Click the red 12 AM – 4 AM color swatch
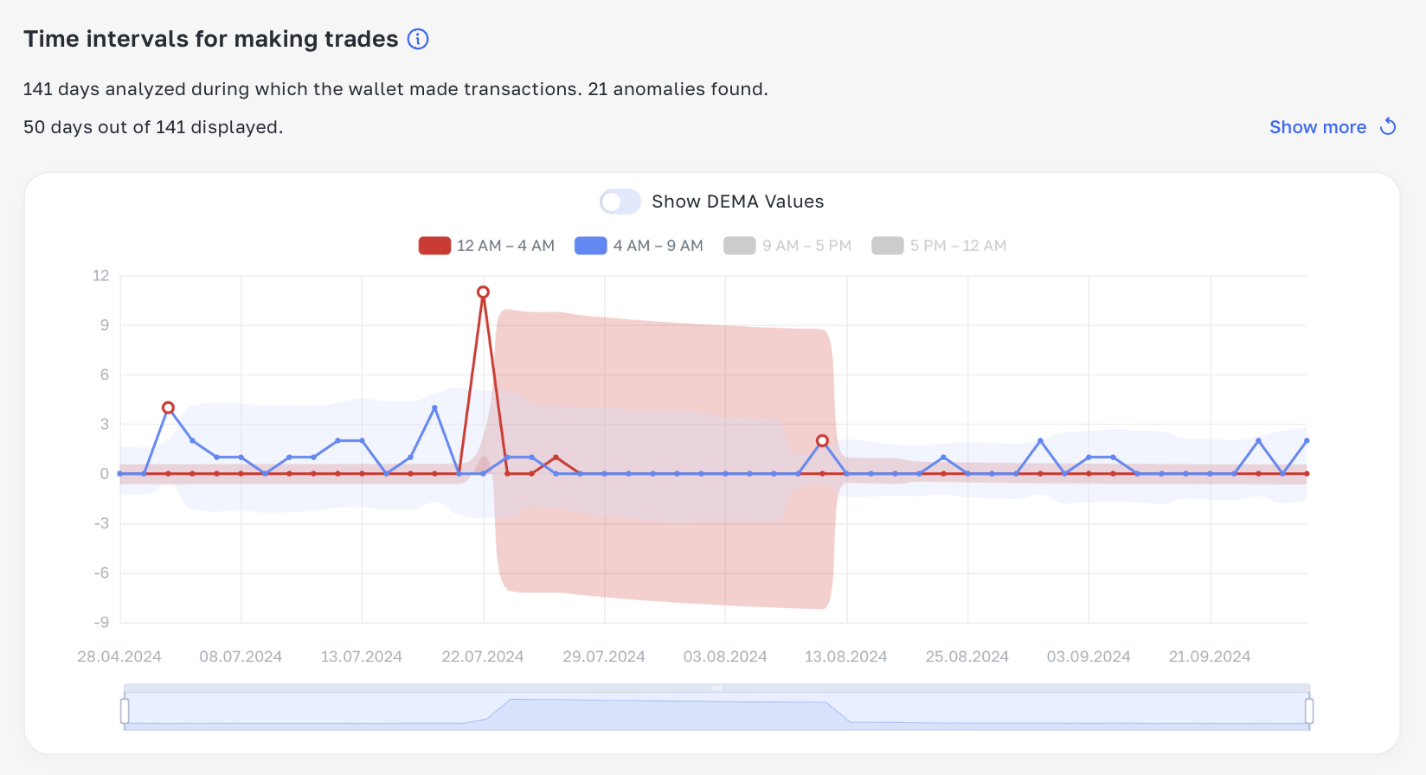1426x775 pixels. [x=435, y=246]
